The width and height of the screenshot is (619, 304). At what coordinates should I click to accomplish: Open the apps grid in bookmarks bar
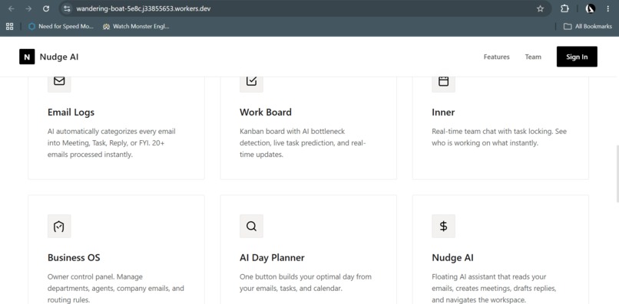(10, 26)
